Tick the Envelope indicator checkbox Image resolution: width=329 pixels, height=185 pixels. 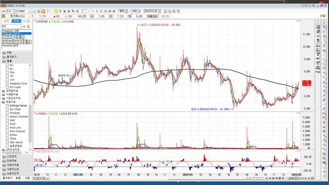tap(7, 113)
